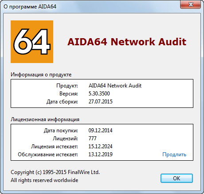204x194 pixels.
Task: Select build date 27.07.2015
Action: click(101, 102)
